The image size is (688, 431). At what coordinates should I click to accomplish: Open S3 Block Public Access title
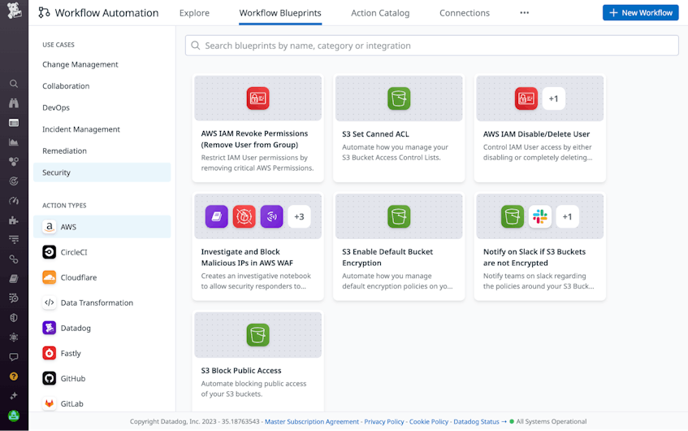[241, 370]
